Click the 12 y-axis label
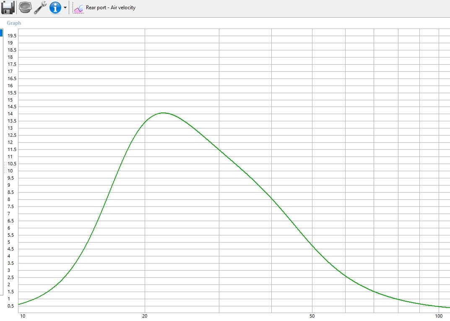The height and width of the screenshot is (321, 450). tap(10, 142)
